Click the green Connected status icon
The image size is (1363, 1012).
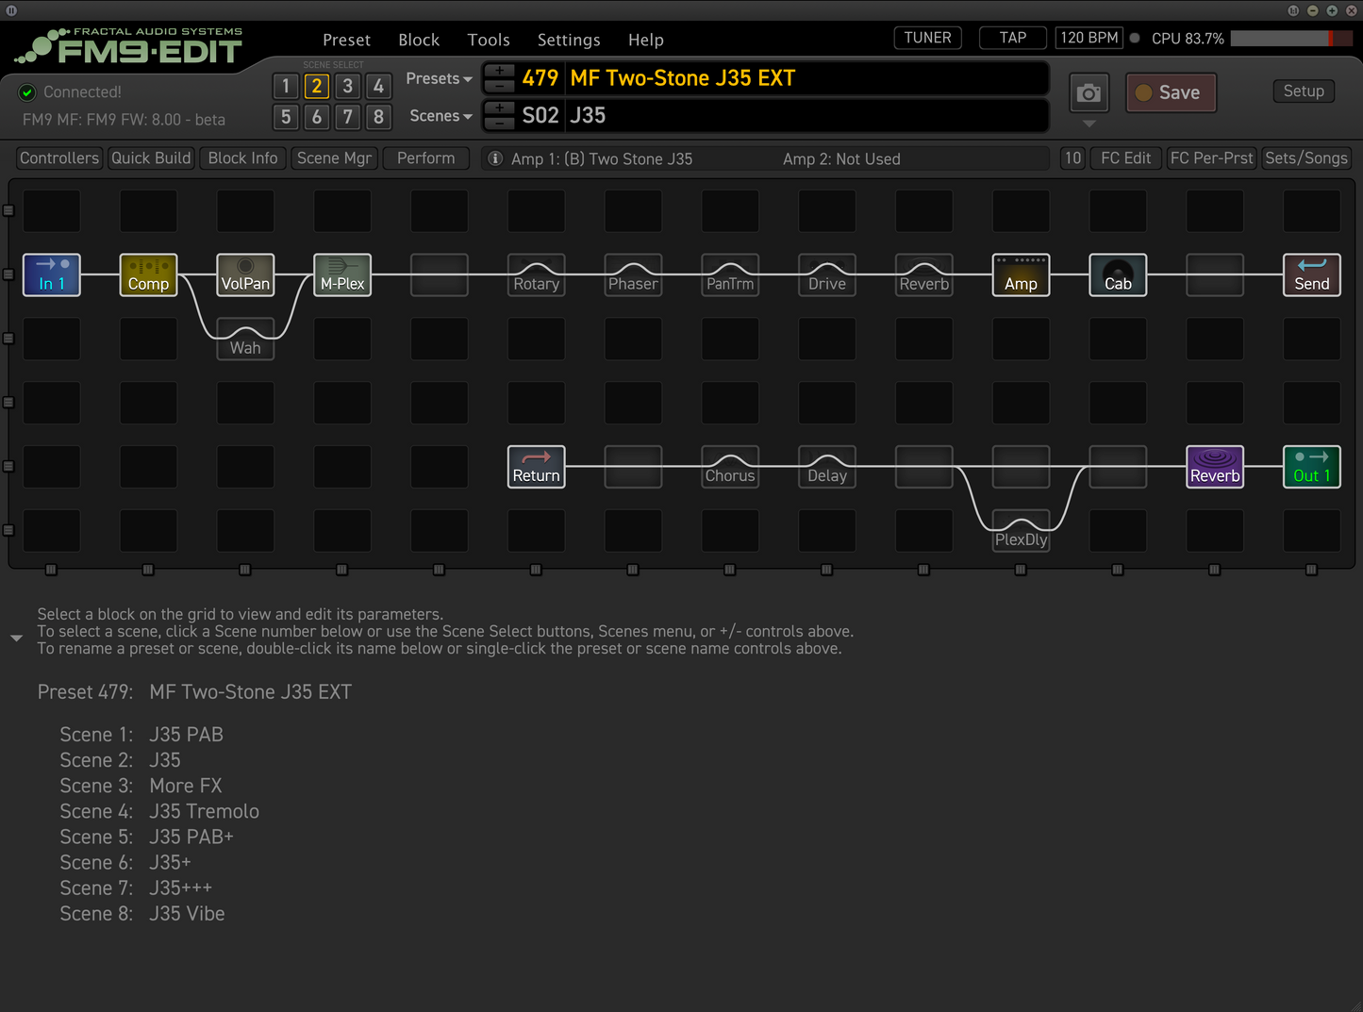(x=27, y=91)
